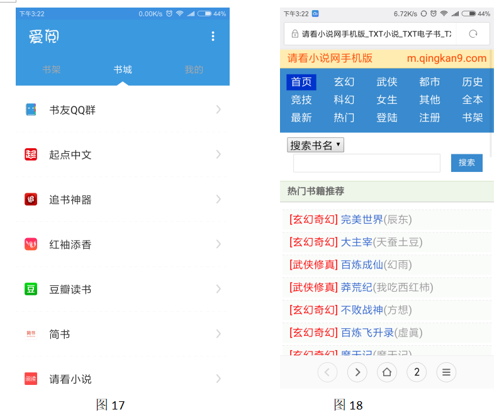The image size is (504, 412).
Task: Expand the 追书神器 row chevron
Action: [x=218, y=199]
